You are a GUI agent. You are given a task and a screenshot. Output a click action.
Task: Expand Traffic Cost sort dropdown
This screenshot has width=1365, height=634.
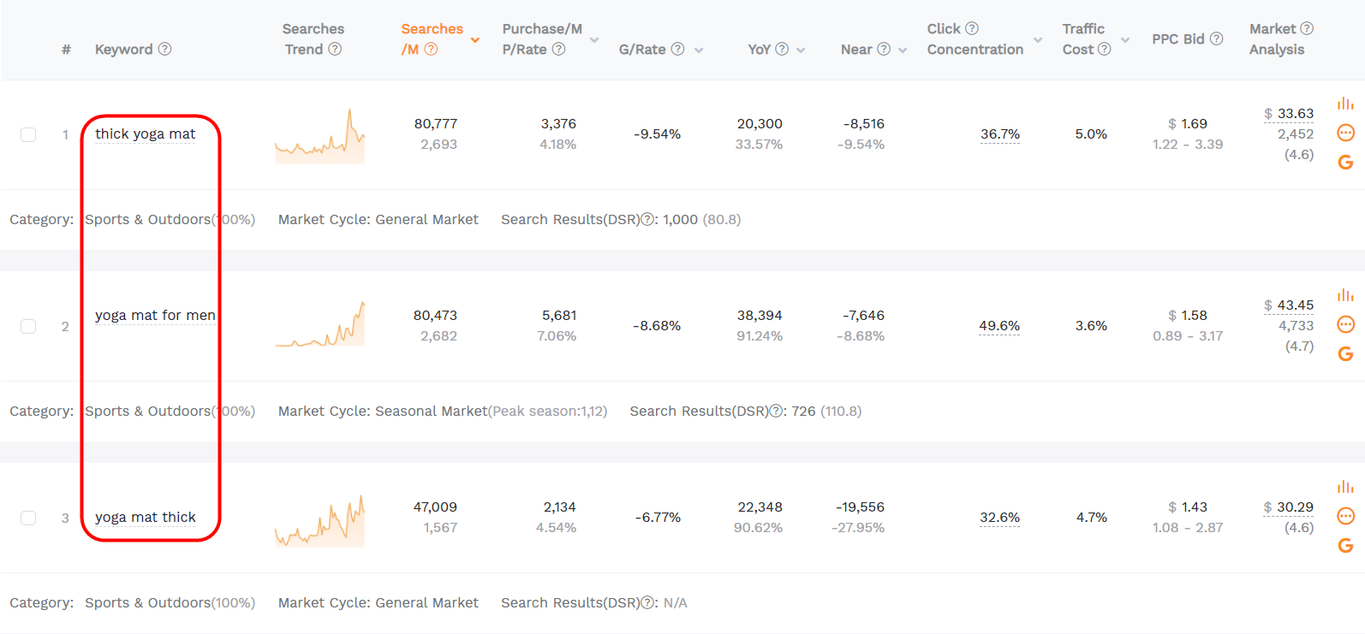(1125, 40)
